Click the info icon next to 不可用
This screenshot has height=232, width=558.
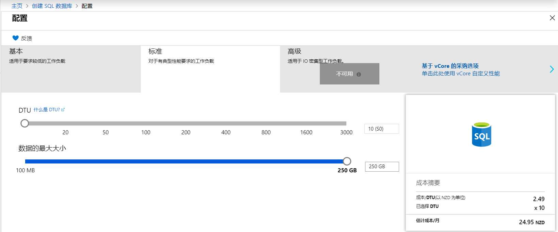[x=359, y=74]
